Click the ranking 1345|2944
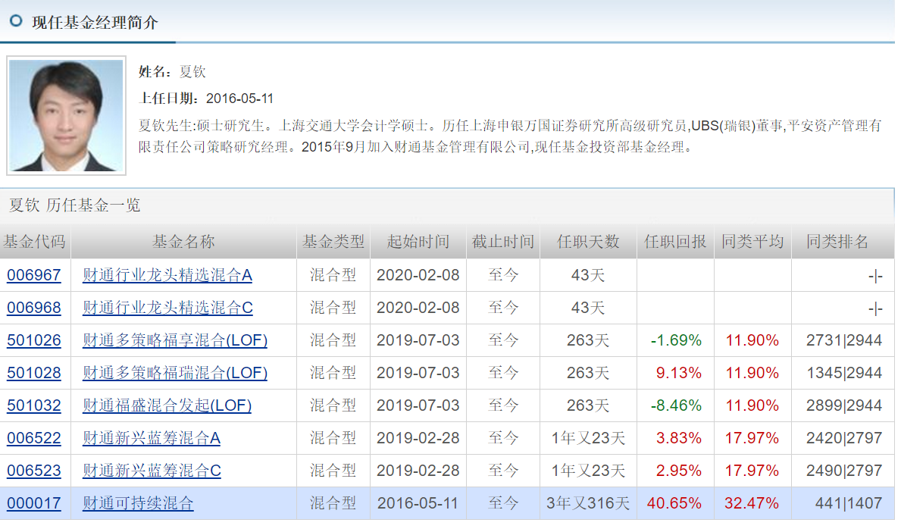Screen dimensions: 901x529 844,373
